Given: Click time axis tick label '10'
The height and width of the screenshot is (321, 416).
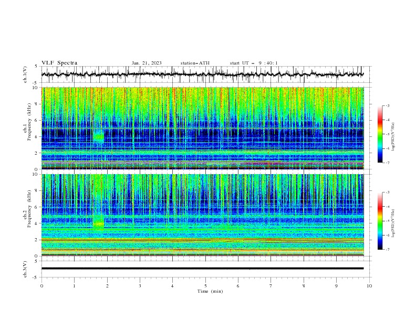Looking at the screenshot, I should [369, 286].
